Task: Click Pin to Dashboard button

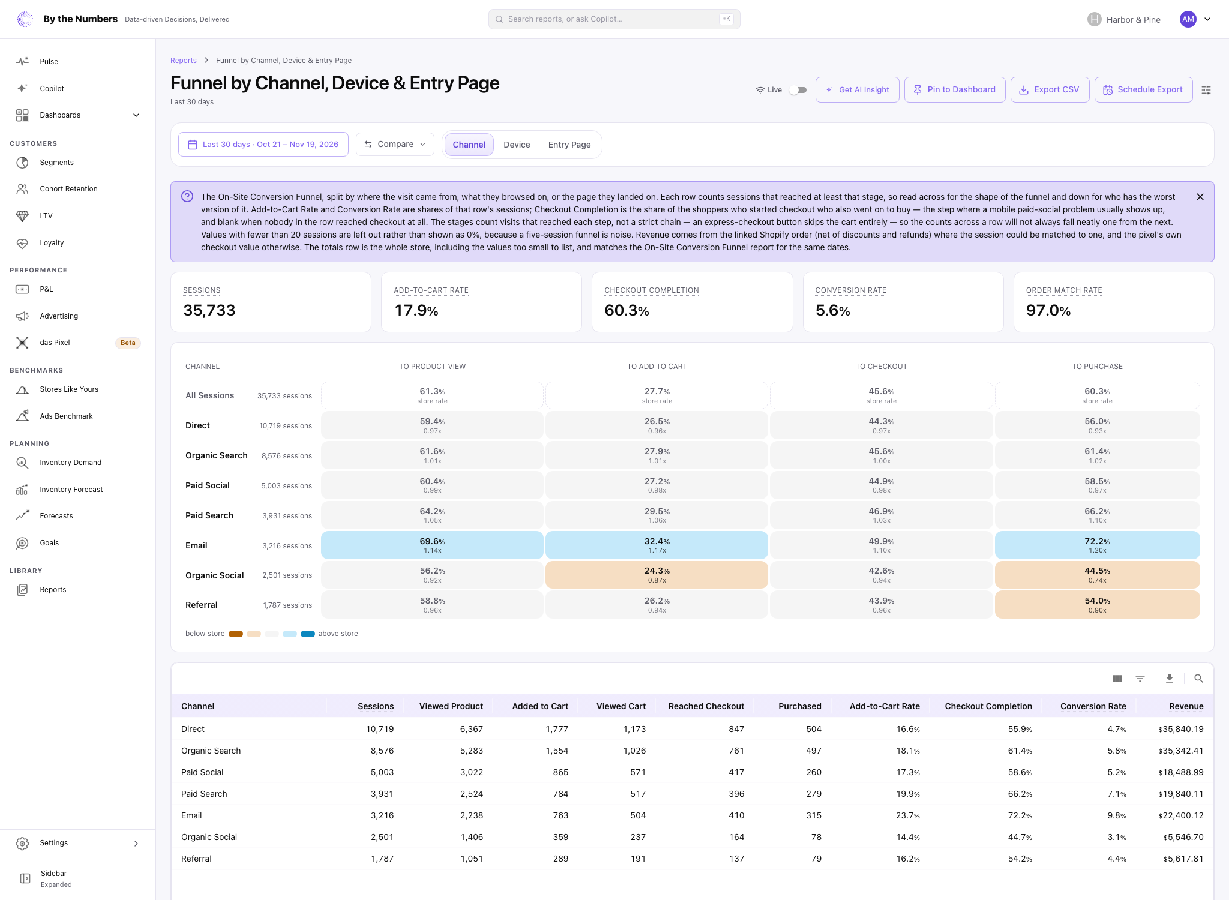Action: (955, 90)
